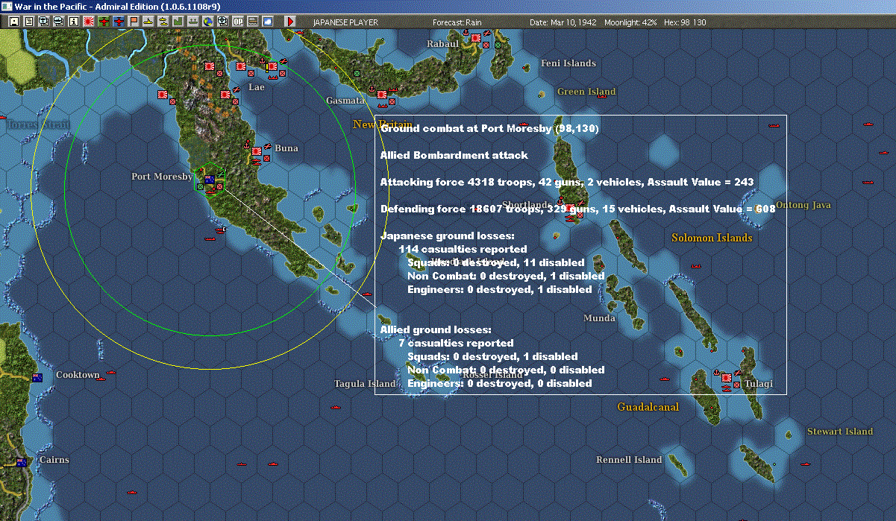Click the save disk icon in toolbar
The width and height of the screenshot is (896, 521).
tap(13, 22)
